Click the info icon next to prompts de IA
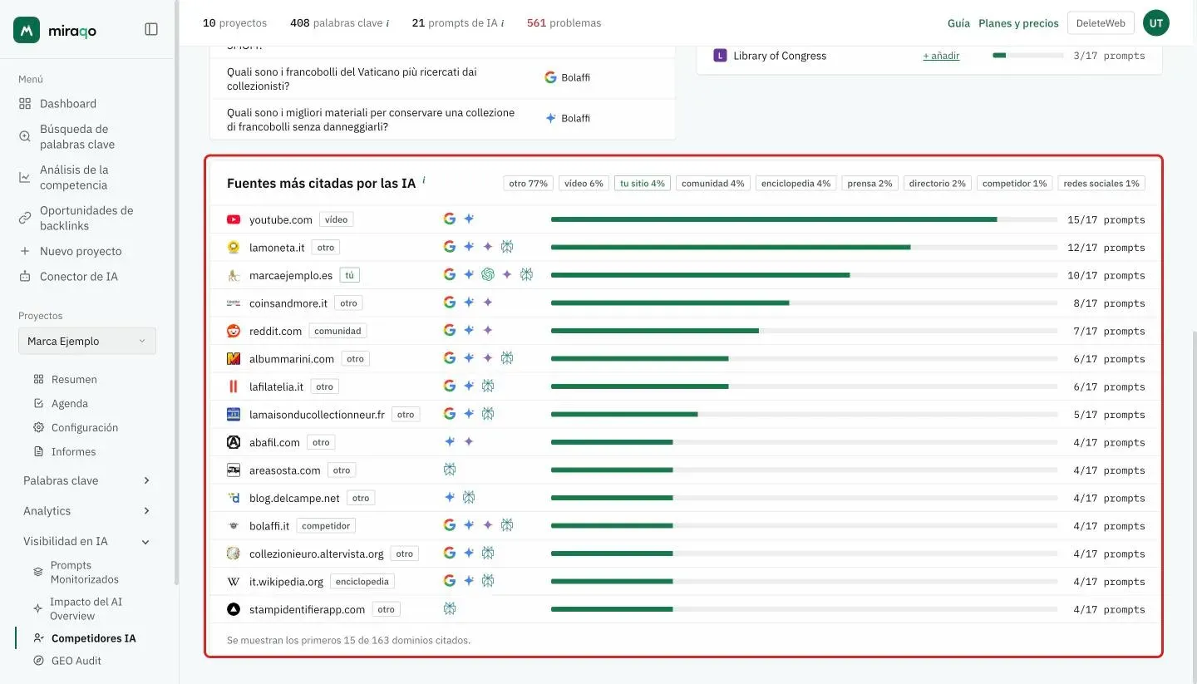 [x=502, y=23]
